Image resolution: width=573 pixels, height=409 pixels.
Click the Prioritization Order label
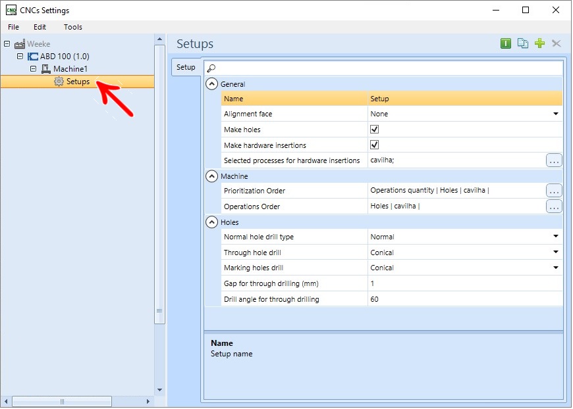[254, 191]
